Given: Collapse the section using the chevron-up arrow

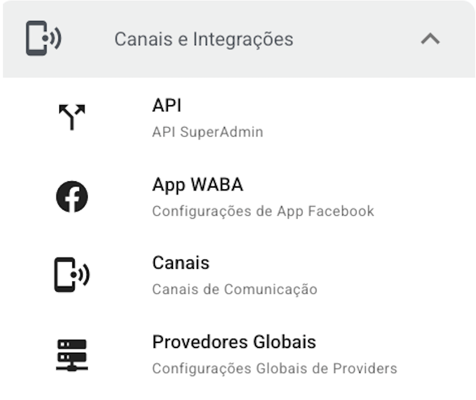Looking at the screenshot, I should 430,39.
